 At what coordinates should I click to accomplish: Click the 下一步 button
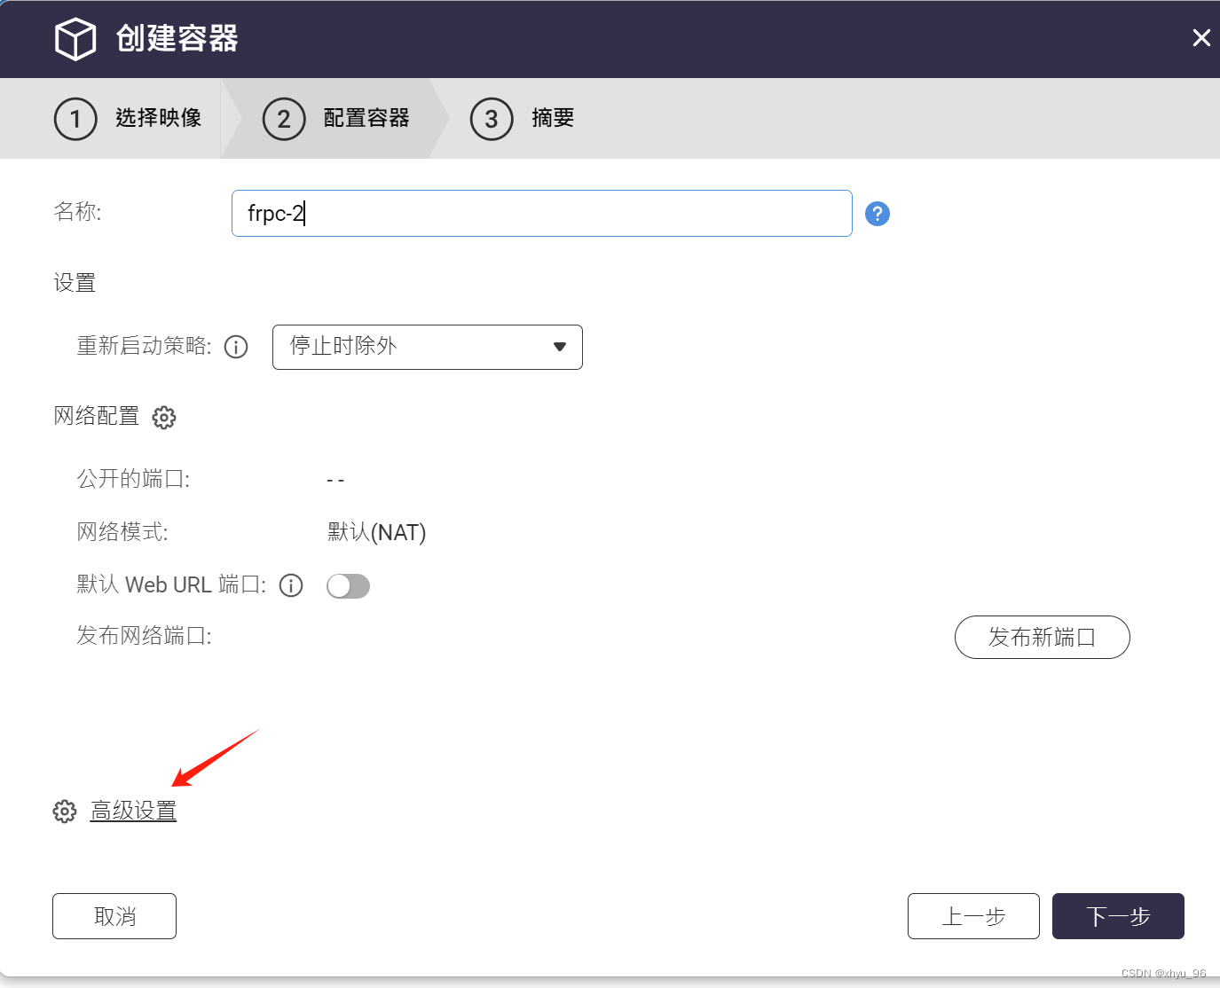tap(1118, 916)
